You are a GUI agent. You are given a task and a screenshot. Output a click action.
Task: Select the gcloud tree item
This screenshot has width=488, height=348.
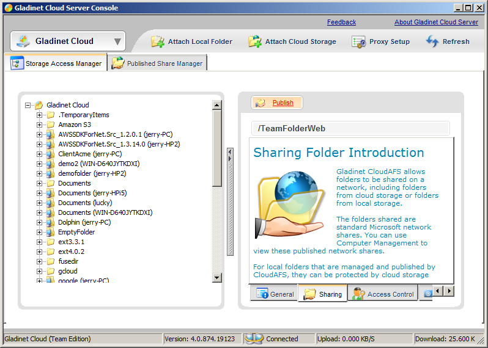[x=68, y=271]
